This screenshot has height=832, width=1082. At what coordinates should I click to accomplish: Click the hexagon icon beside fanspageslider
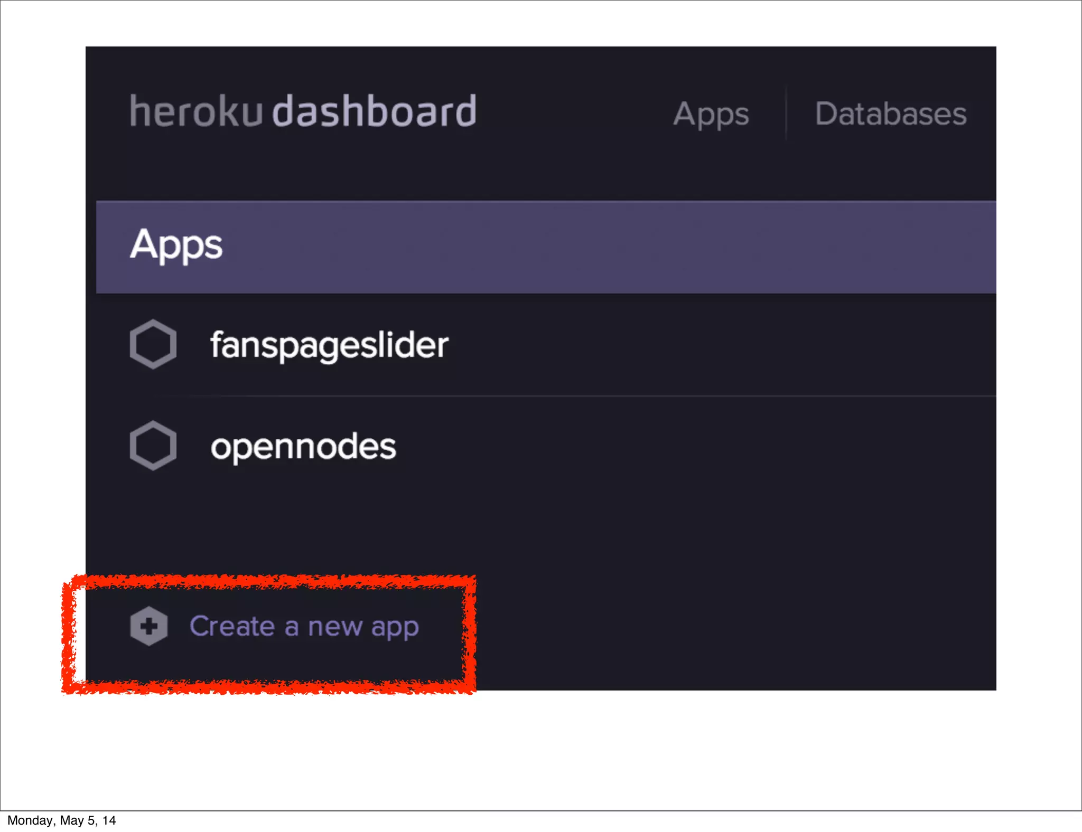[153, 344]
